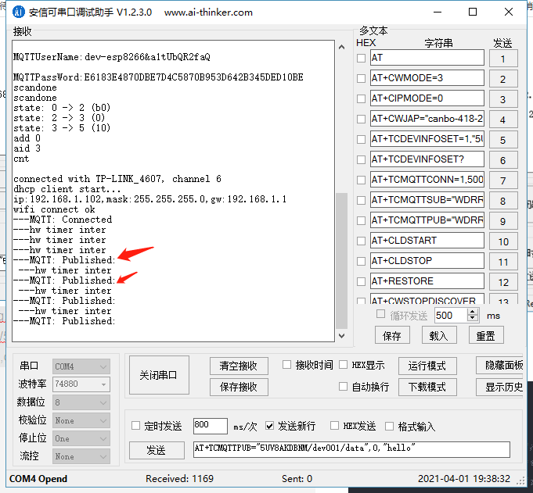Click the window resize grip icon
Image resolution: width=533 pixels, height=493 pixels.
(522, 480)
